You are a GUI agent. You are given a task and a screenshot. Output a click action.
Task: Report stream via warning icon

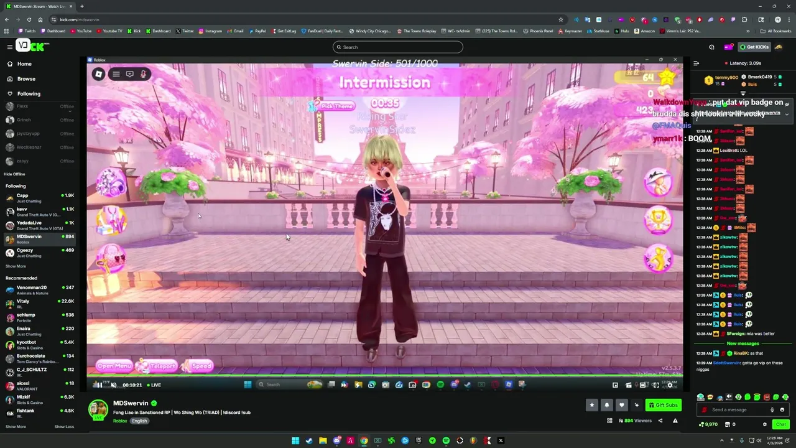click(675, 421)
